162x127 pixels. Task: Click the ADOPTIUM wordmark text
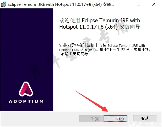26,101
